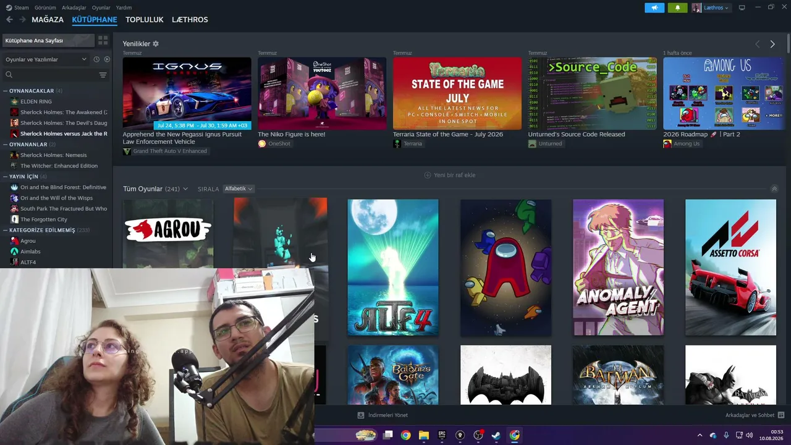Select Ori and the Will of the Wisps
The width and height of the screenshot is (791, 445).
[x=56, y=198]
